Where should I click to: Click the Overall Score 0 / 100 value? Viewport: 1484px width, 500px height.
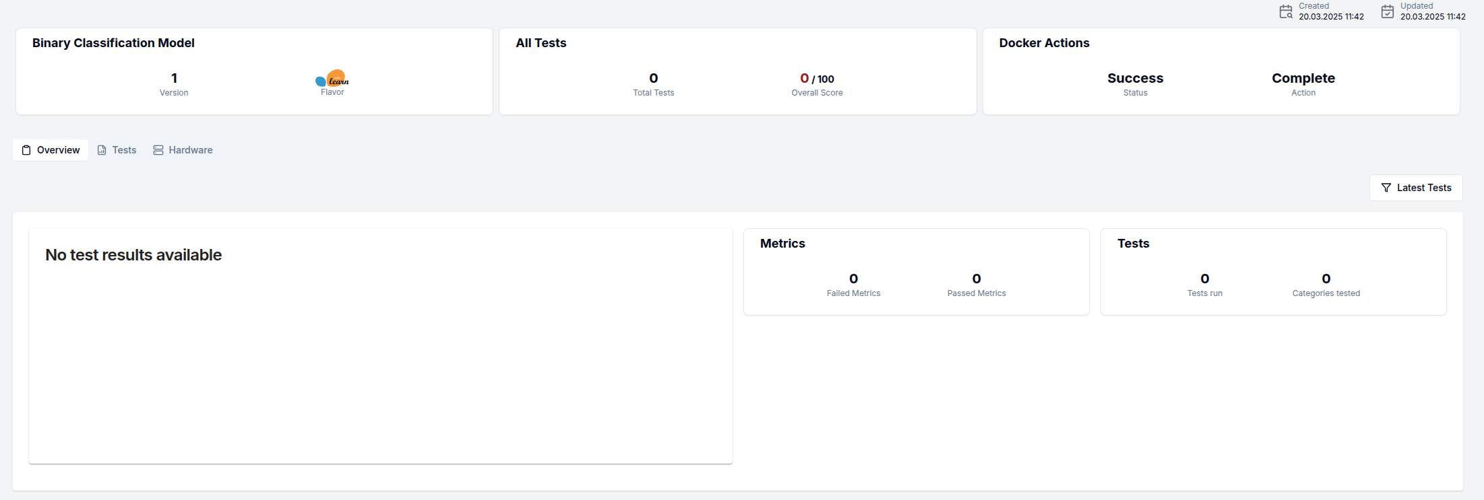point(817,79)
